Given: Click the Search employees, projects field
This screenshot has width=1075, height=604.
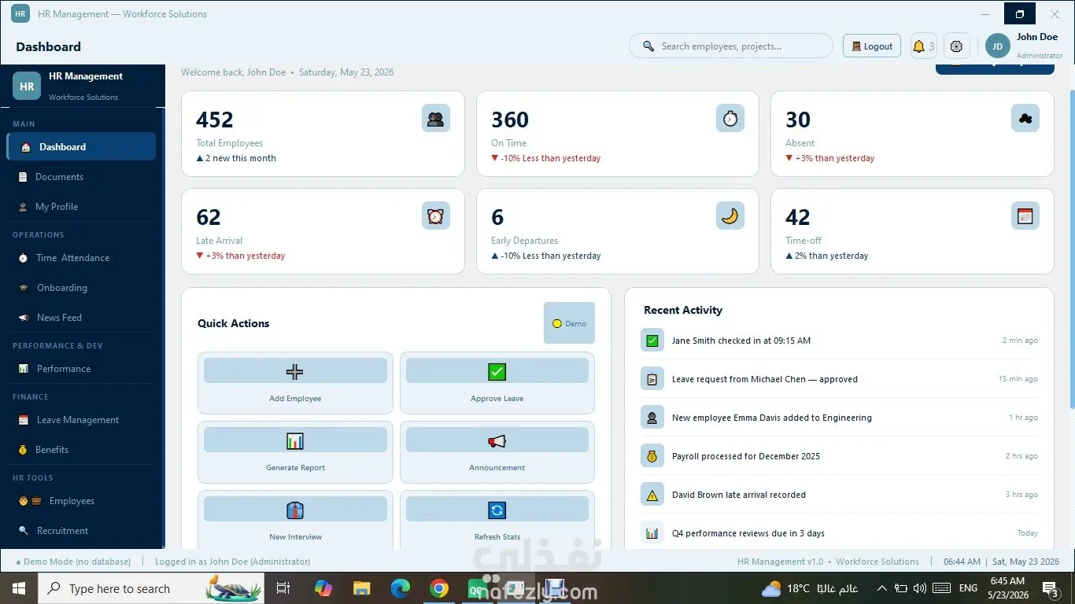Looking at the screenshot, I should (731, 46).
